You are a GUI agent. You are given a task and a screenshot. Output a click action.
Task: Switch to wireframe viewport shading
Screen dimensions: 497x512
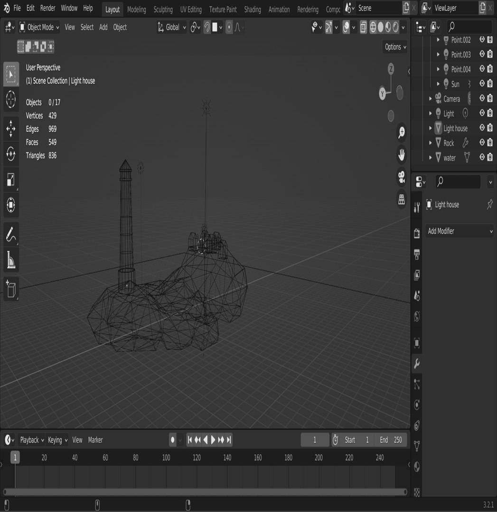pos(373,27)
